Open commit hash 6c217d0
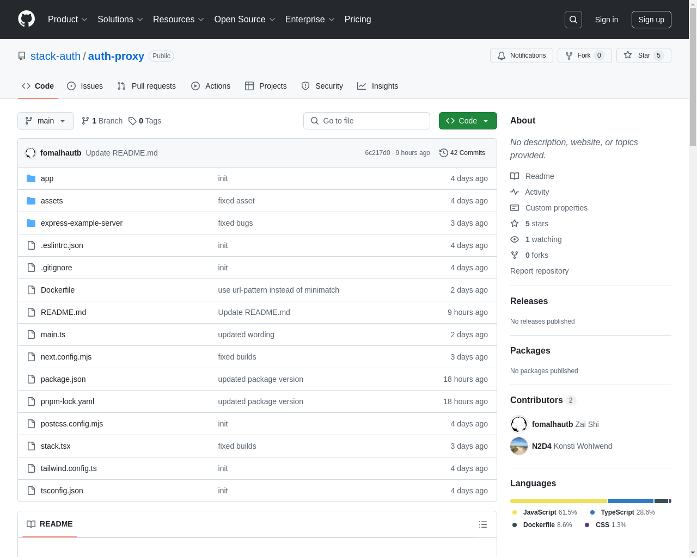 point(377,153)
